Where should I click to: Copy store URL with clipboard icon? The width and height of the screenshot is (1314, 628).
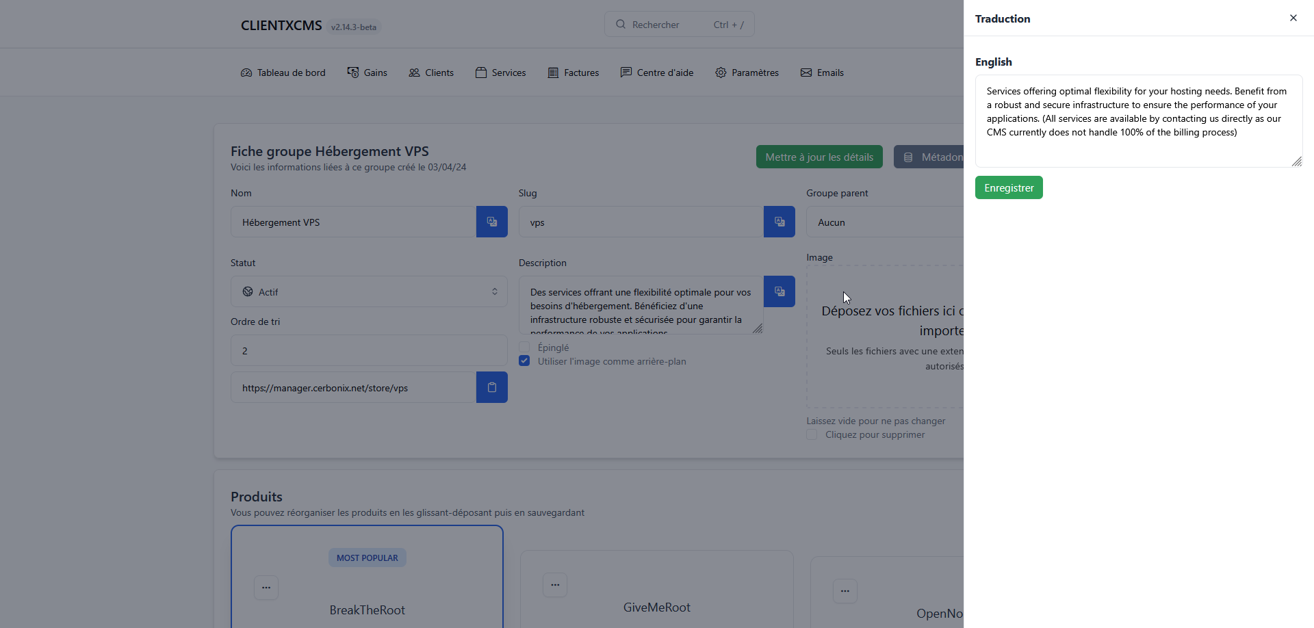(491, 387)
